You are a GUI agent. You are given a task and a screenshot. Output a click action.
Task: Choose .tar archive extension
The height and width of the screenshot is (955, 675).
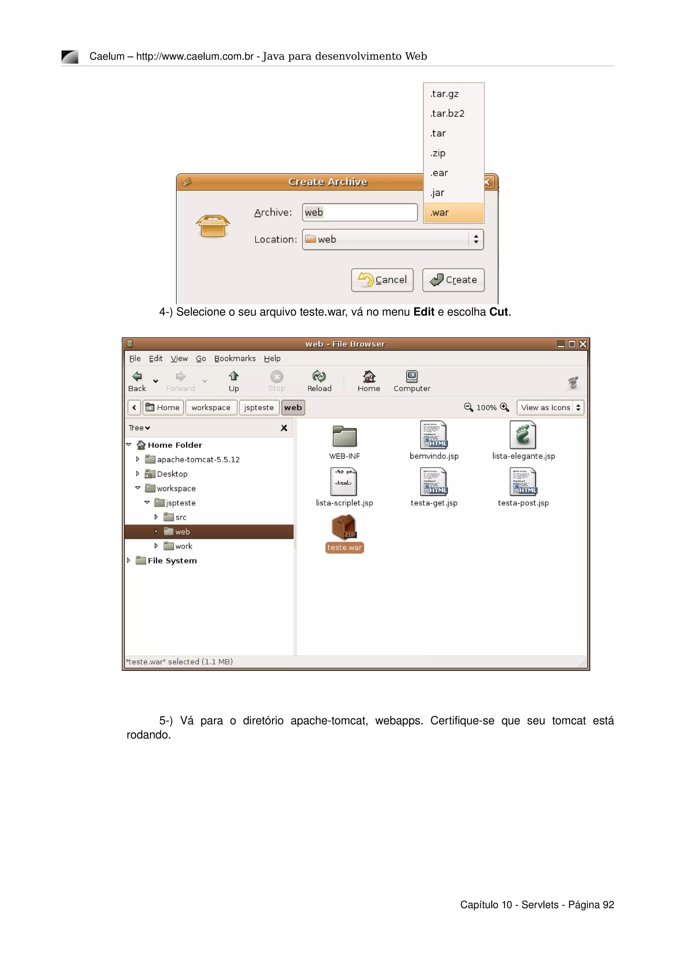coord(454,133)
